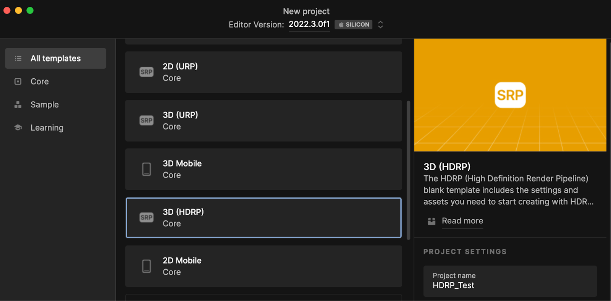Viewport: 611px width, 301px height.
Task: Click the phone icon beside 3D Mobile
Action: [146, 169]
